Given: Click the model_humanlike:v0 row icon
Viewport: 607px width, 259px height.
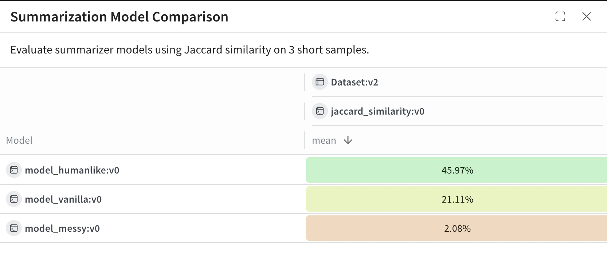Looking at the screenshot, I should tap(14, 170).
